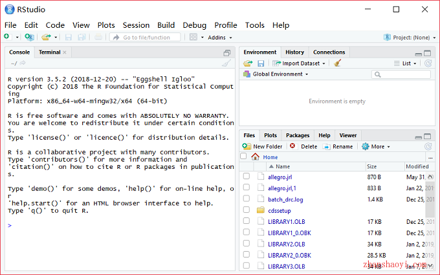Click the view current working directory arrow
Screen dimensions: 440x275
23,63
